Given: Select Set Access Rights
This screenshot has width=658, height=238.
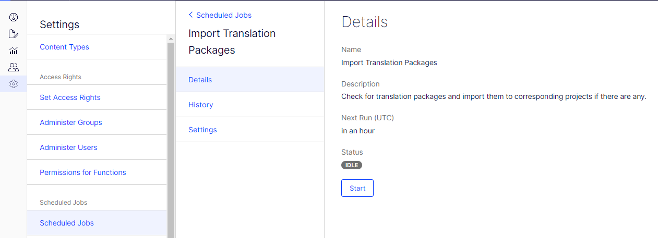Looking at the screenshot, I should [70, 97].
